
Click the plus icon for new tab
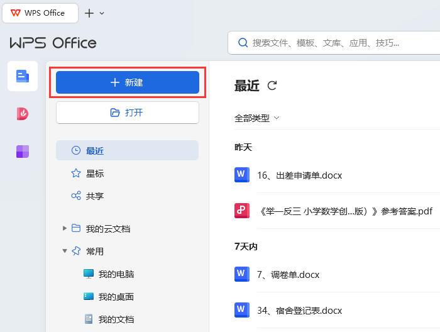click(89, 13)
